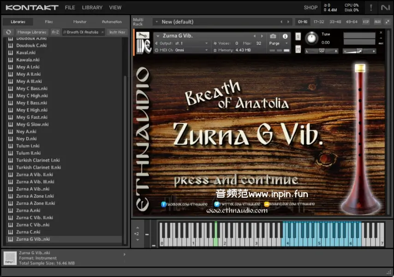This screenshot has height=277, width=394.
Task: Solo the Zurna G Vib. instrument
Action: (x=298, y=36)
